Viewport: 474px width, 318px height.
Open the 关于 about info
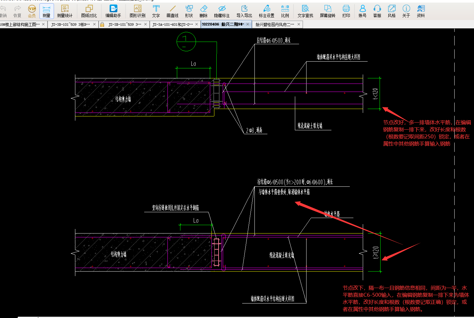coord(406,11)
